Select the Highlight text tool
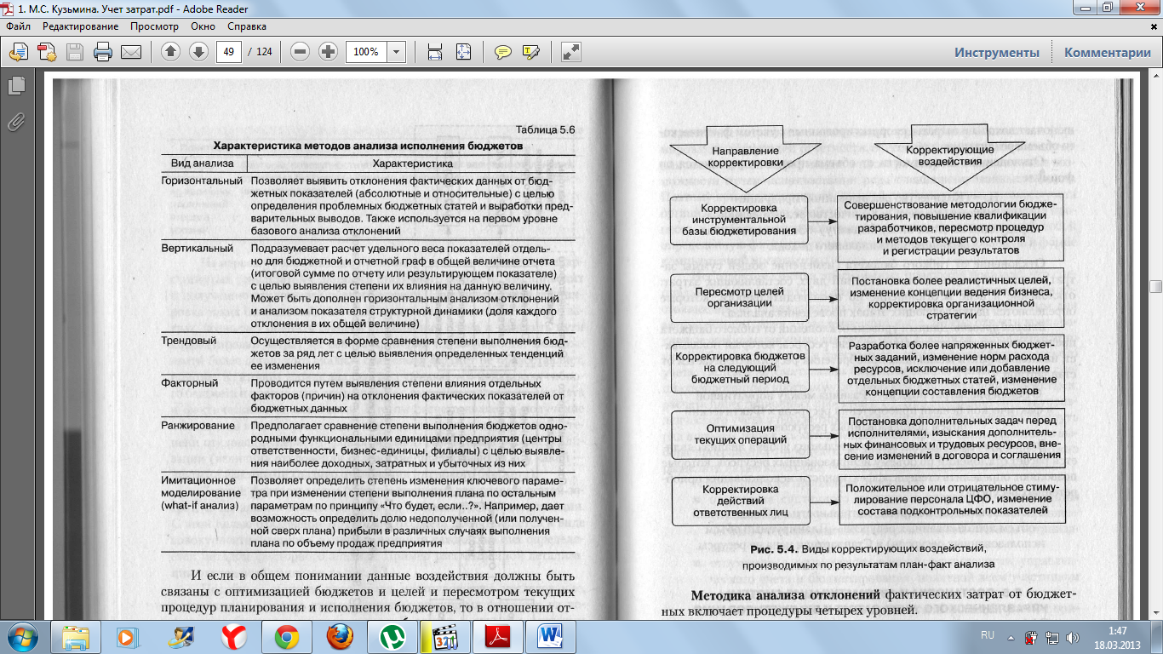 531,52
